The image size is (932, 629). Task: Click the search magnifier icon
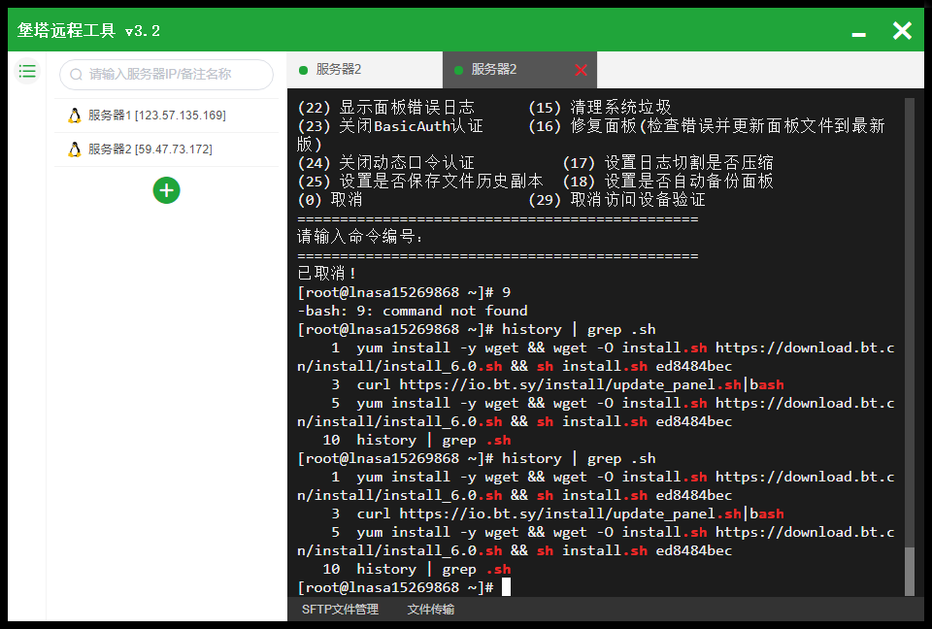coord(76,75)
